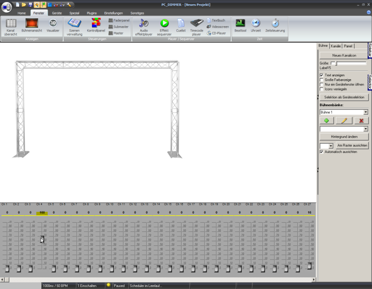Switch to the Home ribbon tab
Image resolution: width=372 pixels, height=289 pixels.
22,13
